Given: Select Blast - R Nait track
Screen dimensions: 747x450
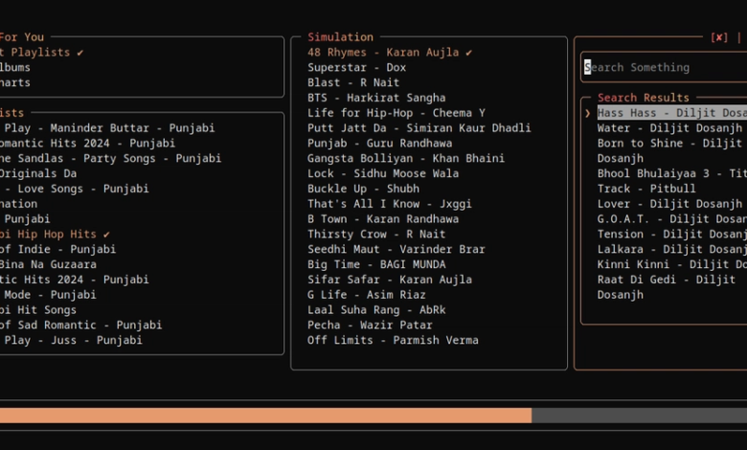Looking at the screenshot, I should tap(353, 83).
